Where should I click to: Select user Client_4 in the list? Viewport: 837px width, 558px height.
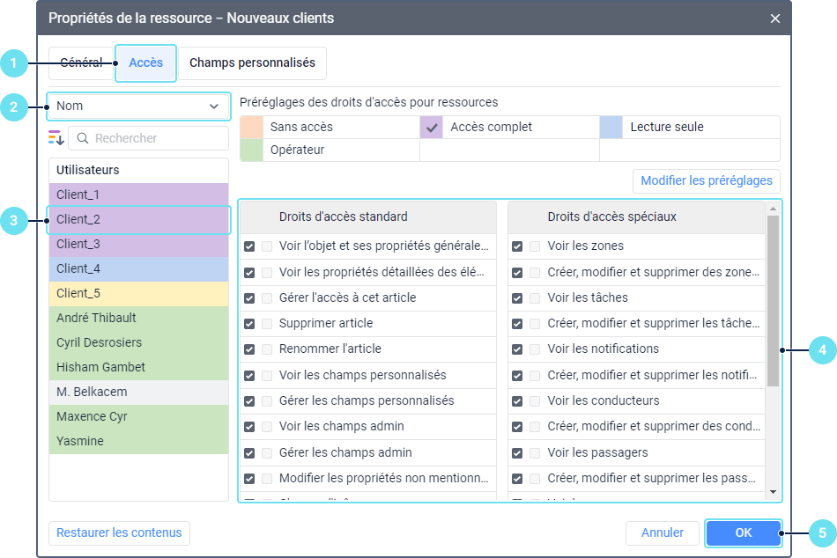[138, 268]
